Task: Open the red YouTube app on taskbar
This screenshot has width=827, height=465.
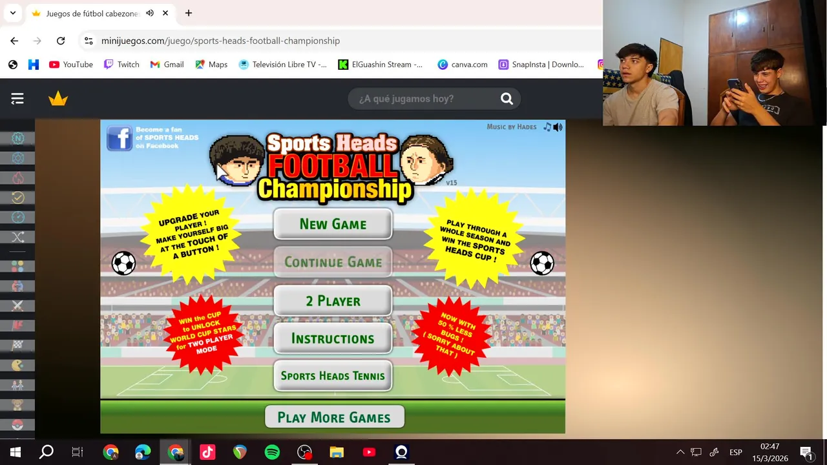Action: (369, 452)
